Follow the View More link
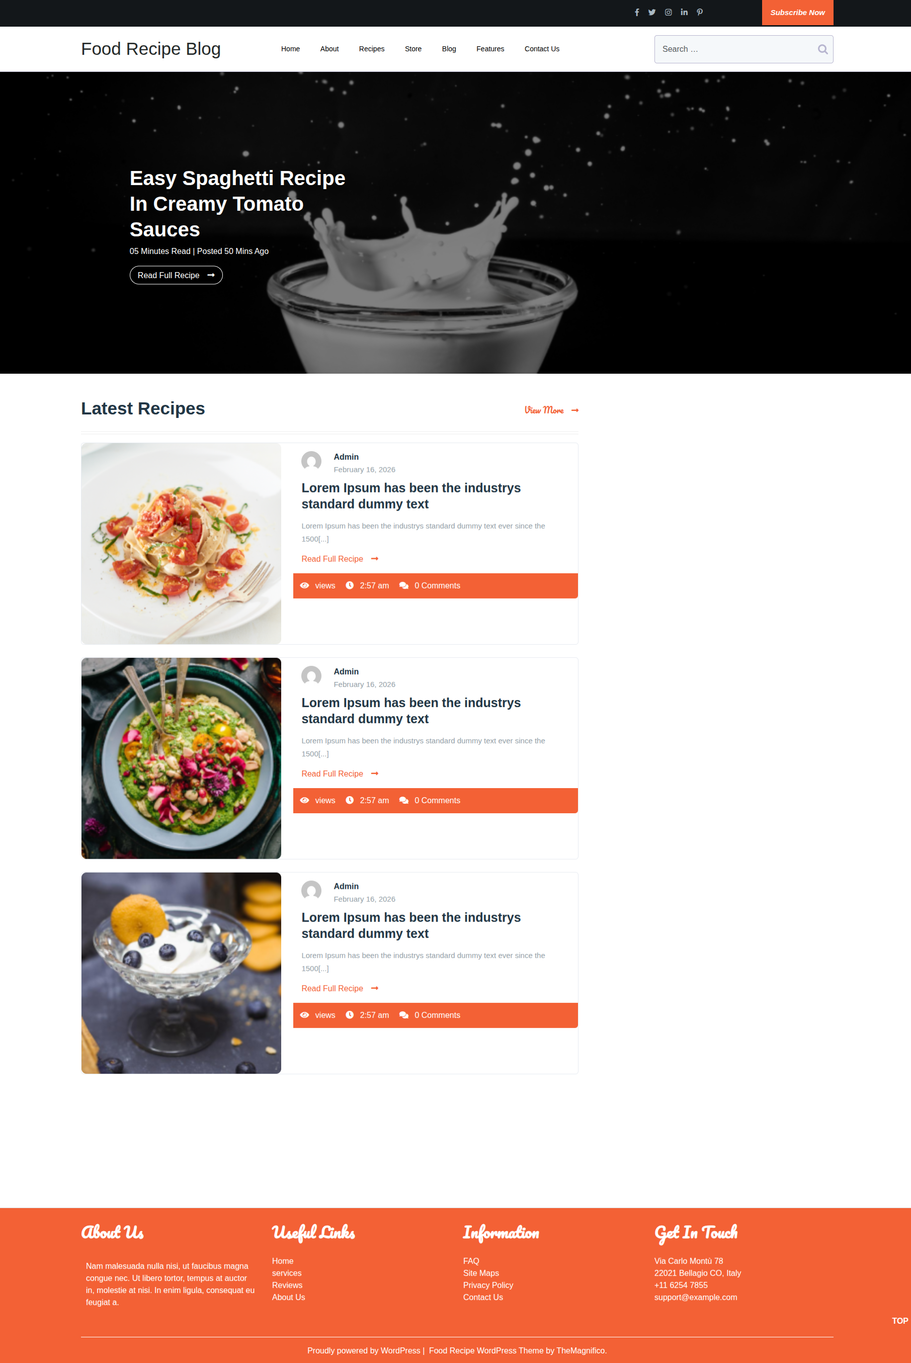The height and width of the screenshot is (1363, 911). [x=551, y=410]
